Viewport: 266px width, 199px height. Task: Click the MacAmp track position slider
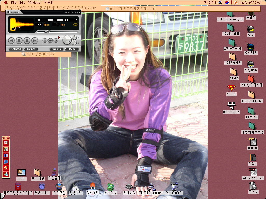(48, 32)
